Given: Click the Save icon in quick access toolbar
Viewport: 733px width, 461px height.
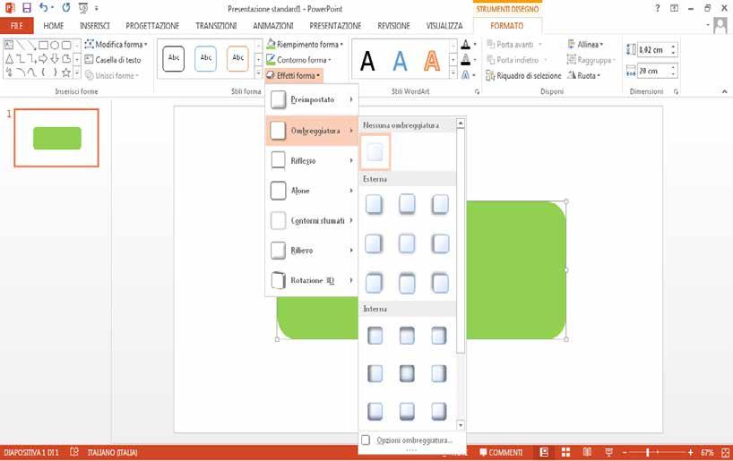Looking at the screenshot, I should [x=27, y=8].
